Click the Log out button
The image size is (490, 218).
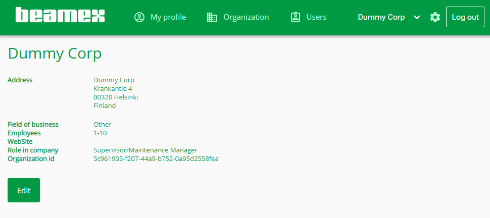465,17
